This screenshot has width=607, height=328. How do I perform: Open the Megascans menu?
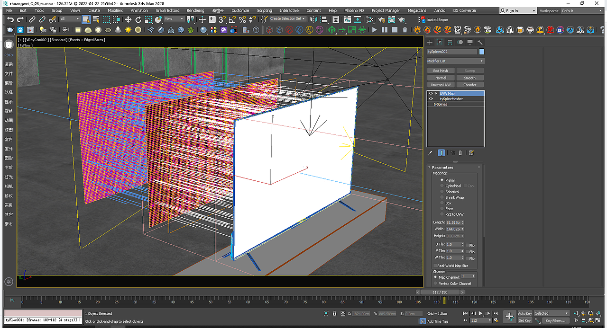click(417, 10)
